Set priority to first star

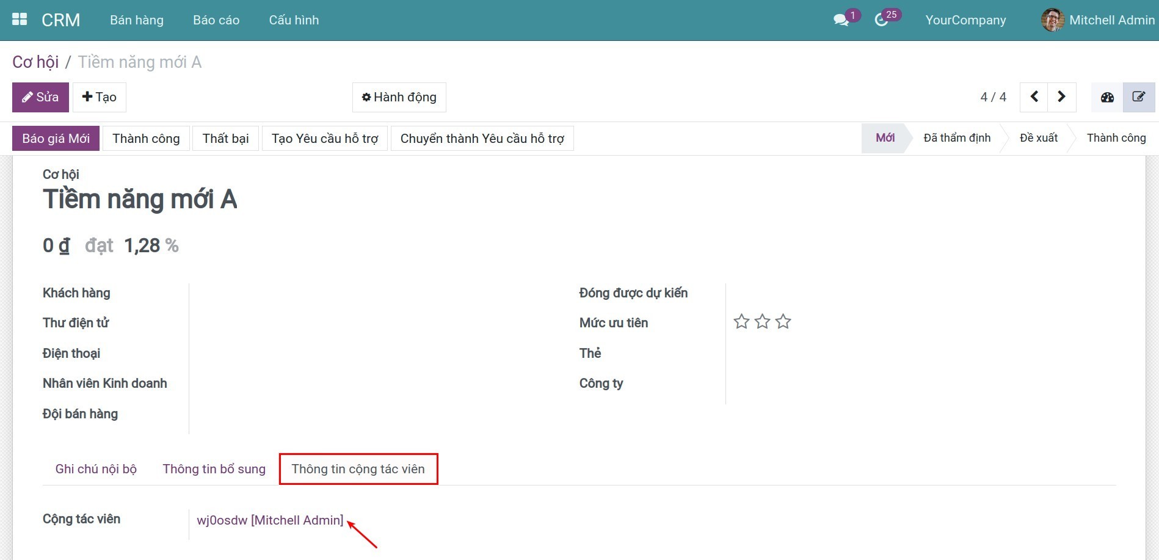coord(741,322)
